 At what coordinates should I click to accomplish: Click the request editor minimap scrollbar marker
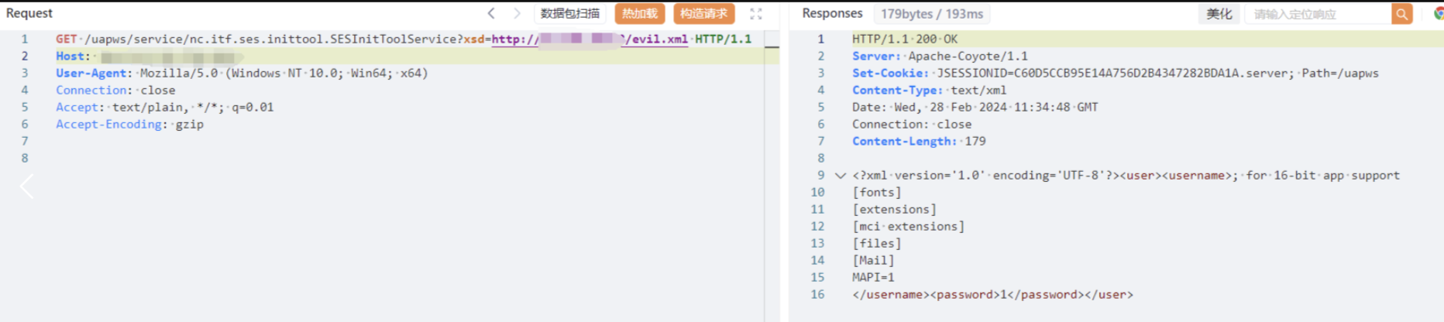[x=772, y=47]
